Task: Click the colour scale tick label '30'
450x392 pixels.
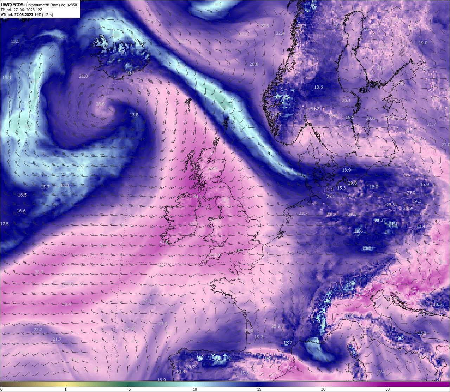Action: pos(323,389)
